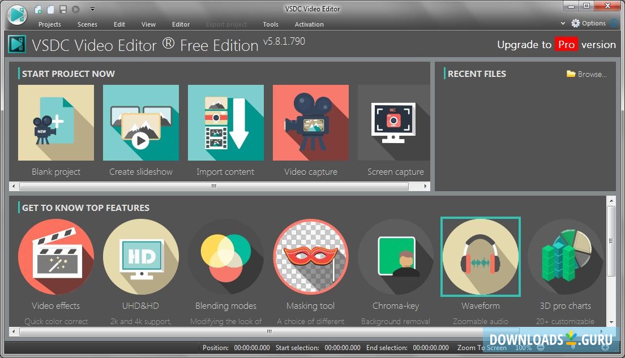Open the View menu
Image resolution: width=625 pixels, height=358 pixels.
148,24
